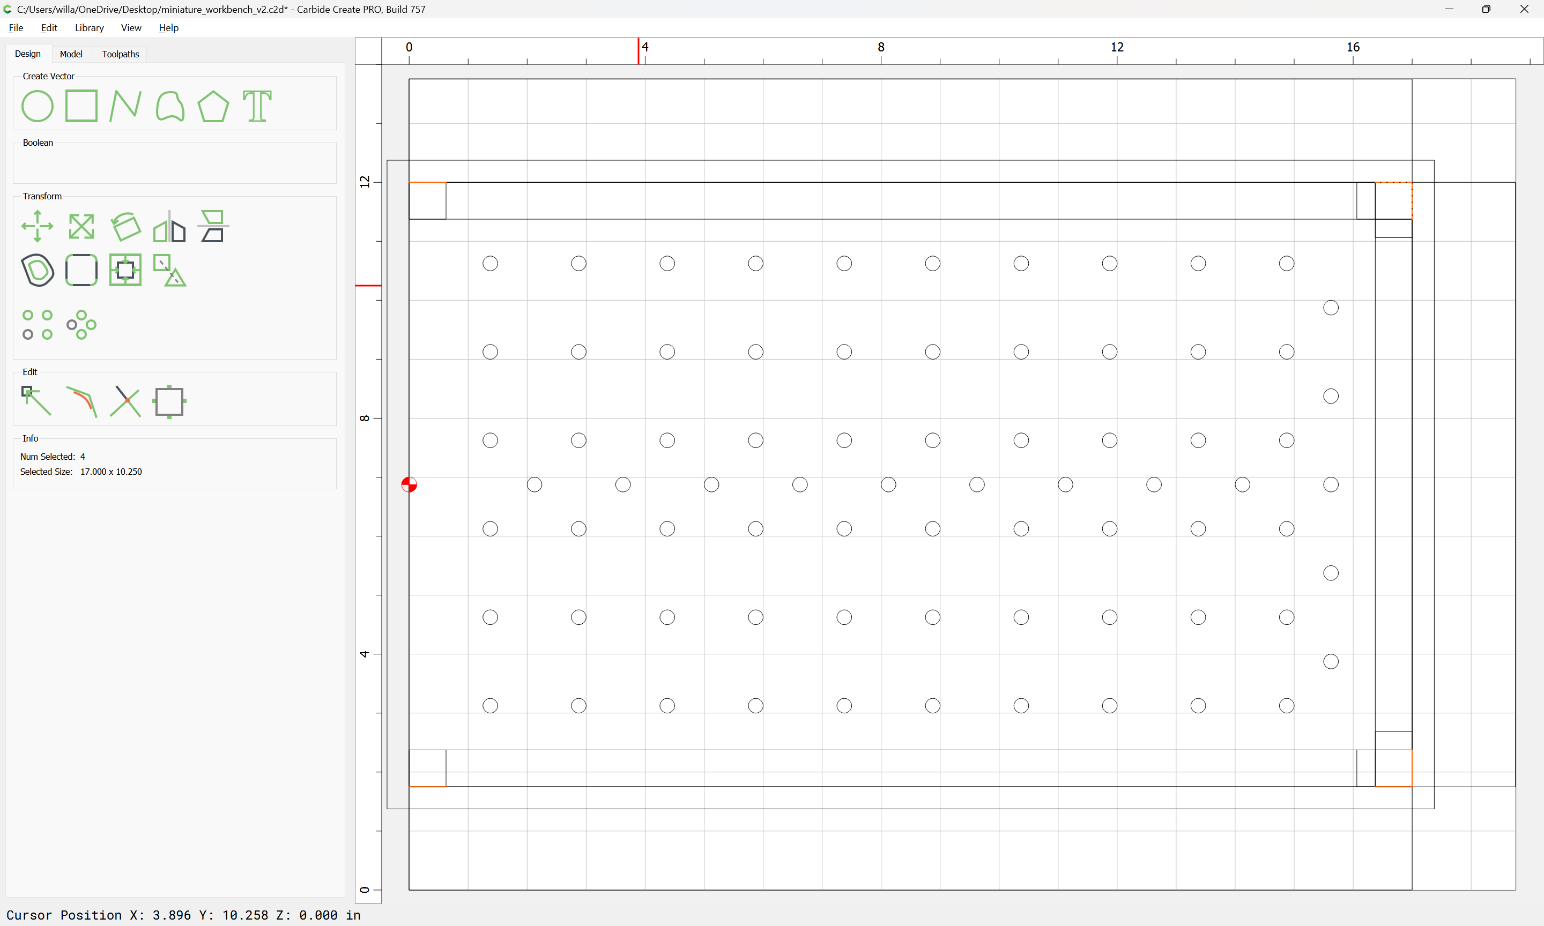
Task: Click the Carbide Create app icon in title bar
Action: (8, 9)
